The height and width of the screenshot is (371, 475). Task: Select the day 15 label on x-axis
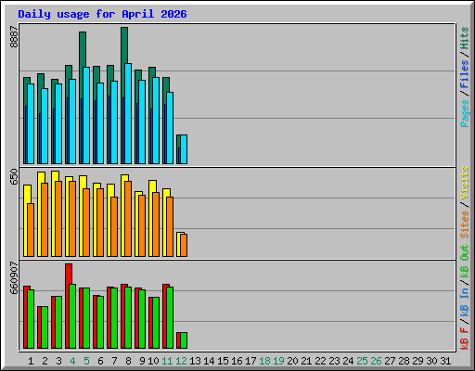[x=223, y=361]
